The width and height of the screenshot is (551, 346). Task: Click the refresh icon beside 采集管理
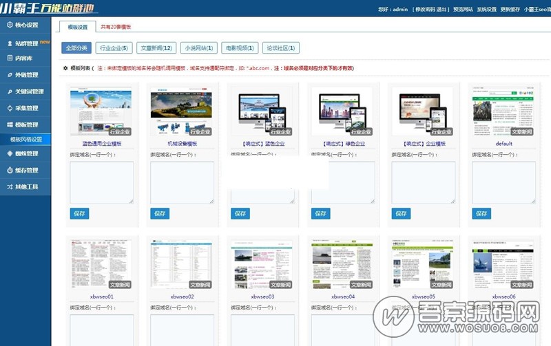(9, 108)
